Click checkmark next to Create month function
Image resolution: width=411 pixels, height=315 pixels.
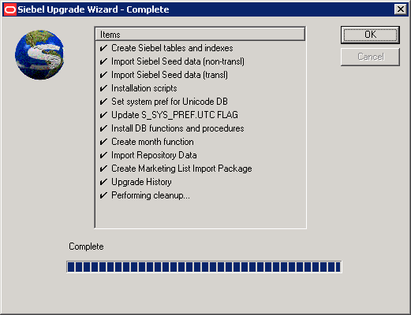pos(103,142)
